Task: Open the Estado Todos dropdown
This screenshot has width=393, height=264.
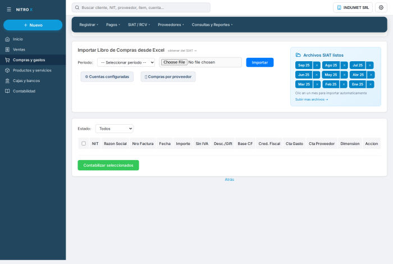Action: click(x=115, y=129)
